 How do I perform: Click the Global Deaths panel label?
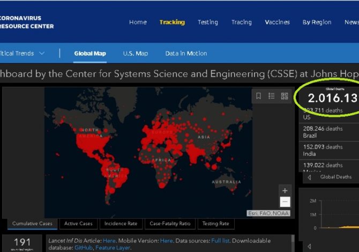click(335, 177)
